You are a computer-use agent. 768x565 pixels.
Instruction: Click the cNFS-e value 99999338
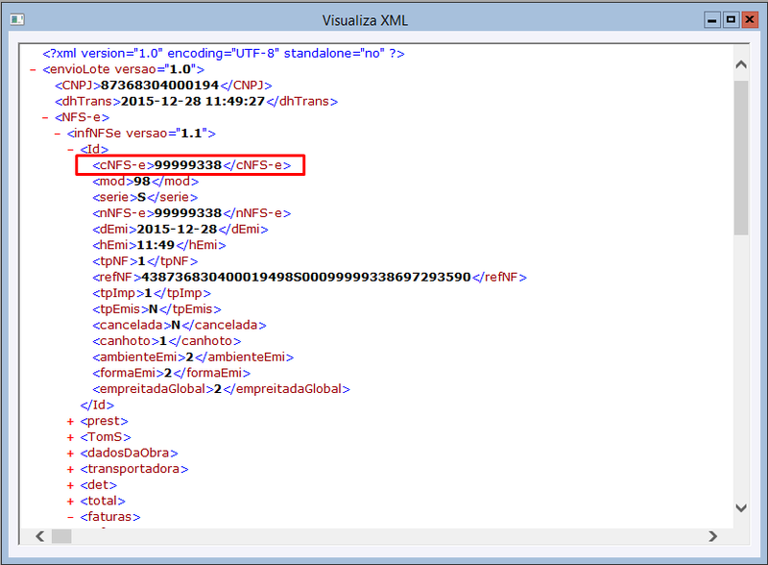point(188,165)
